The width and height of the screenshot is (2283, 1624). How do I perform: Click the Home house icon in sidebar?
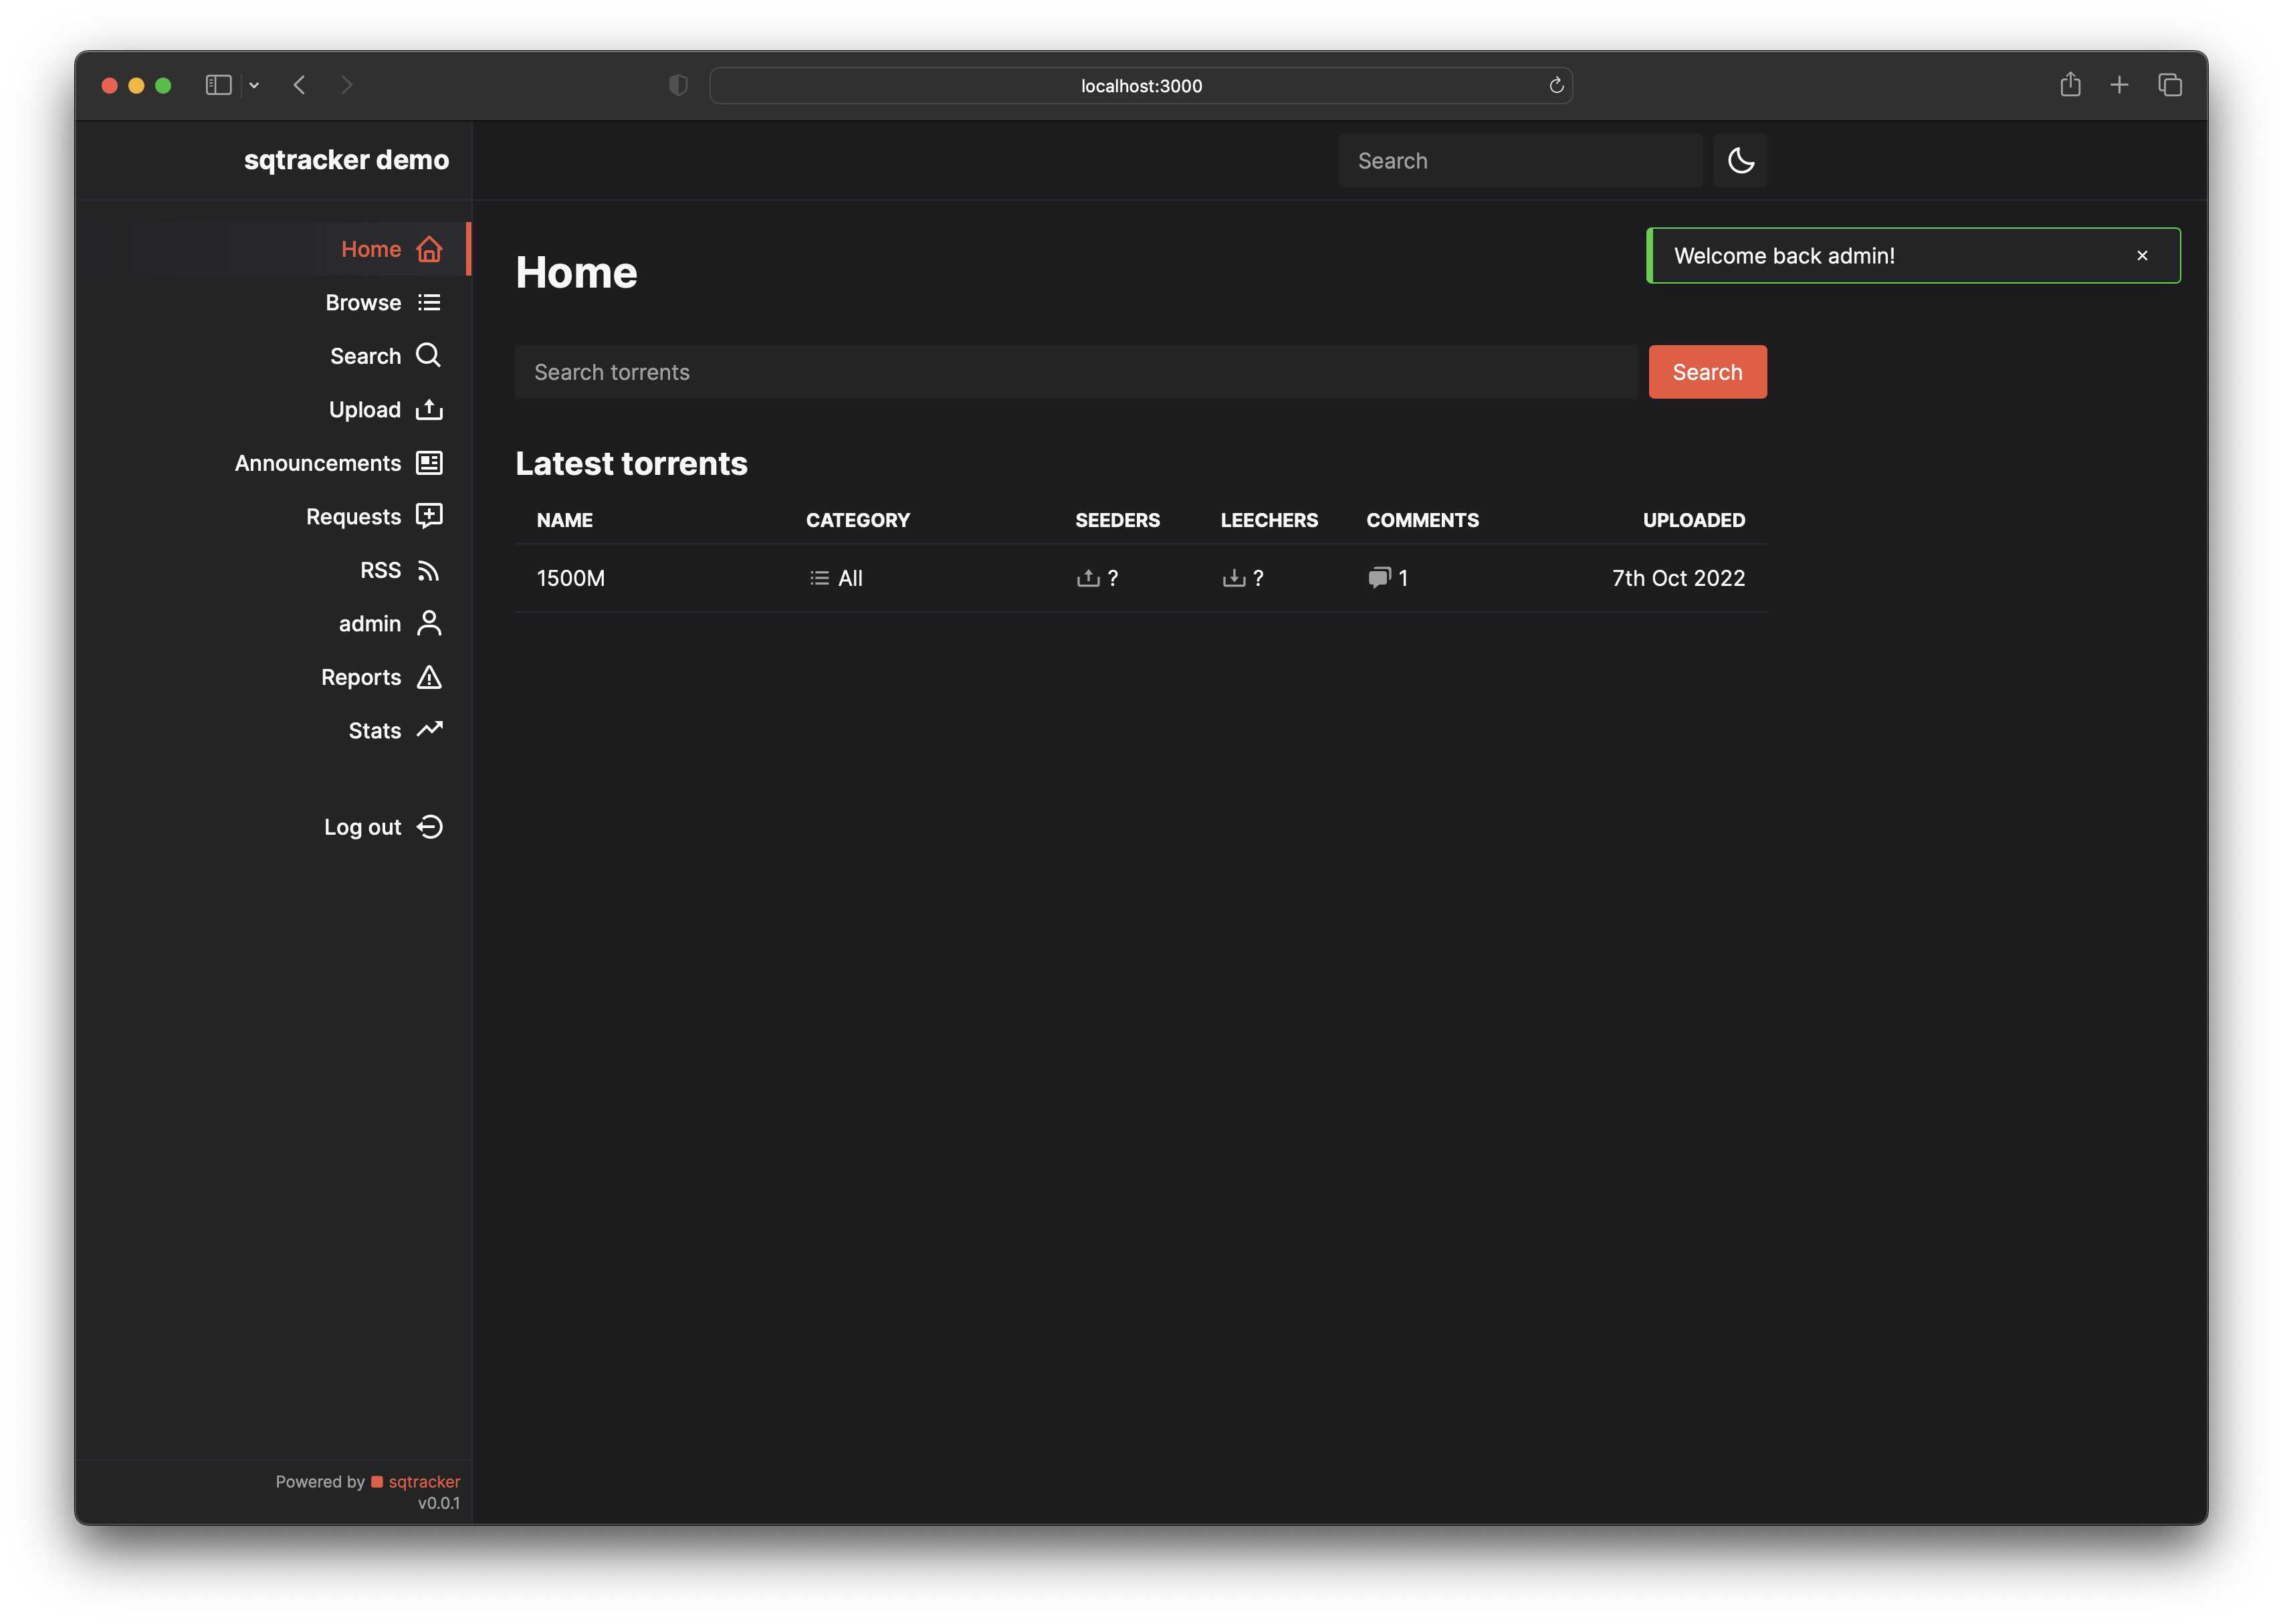pyautogui.click(x=429, y=249)
